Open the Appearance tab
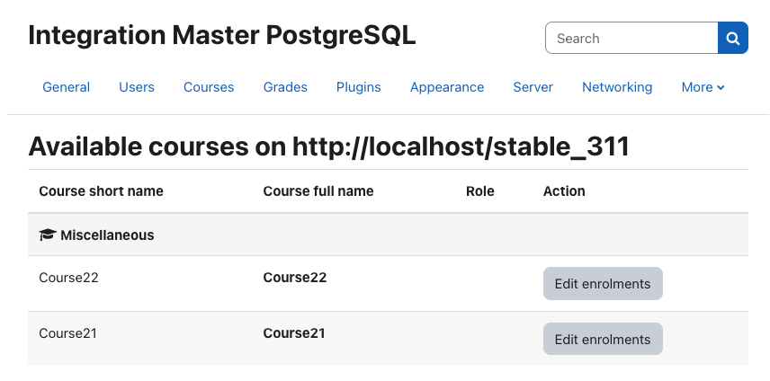The width and height of the screenshot is (770, 381). [x=447, y=87]
